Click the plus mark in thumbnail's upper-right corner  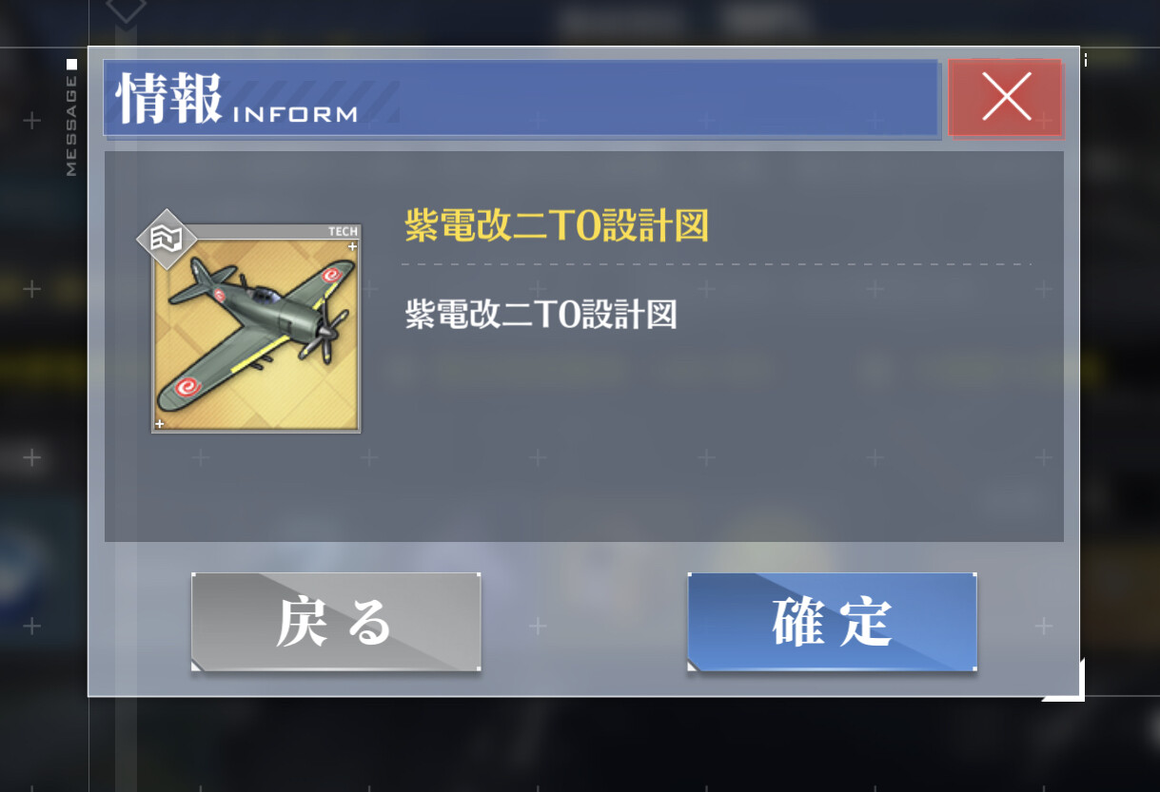tap(352, 247)
